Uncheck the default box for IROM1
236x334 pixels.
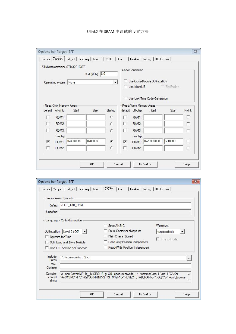pyautogui.click(x=48, y=142)
